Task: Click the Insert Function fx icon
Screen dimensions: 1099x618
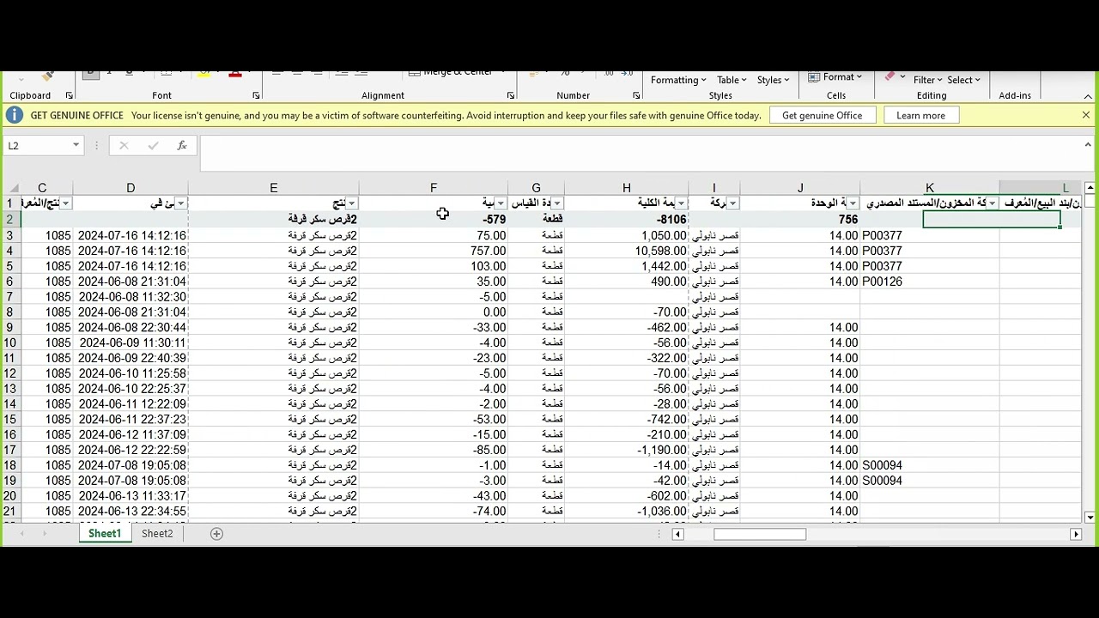Action: click(x=181, y=146)
